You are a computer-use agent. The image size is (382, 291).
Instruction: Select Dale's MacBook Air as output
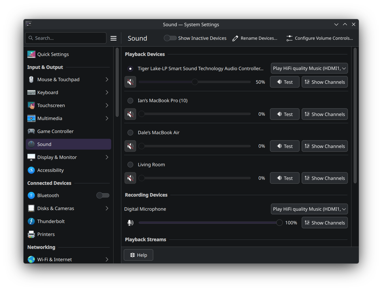tap(131, 133)
